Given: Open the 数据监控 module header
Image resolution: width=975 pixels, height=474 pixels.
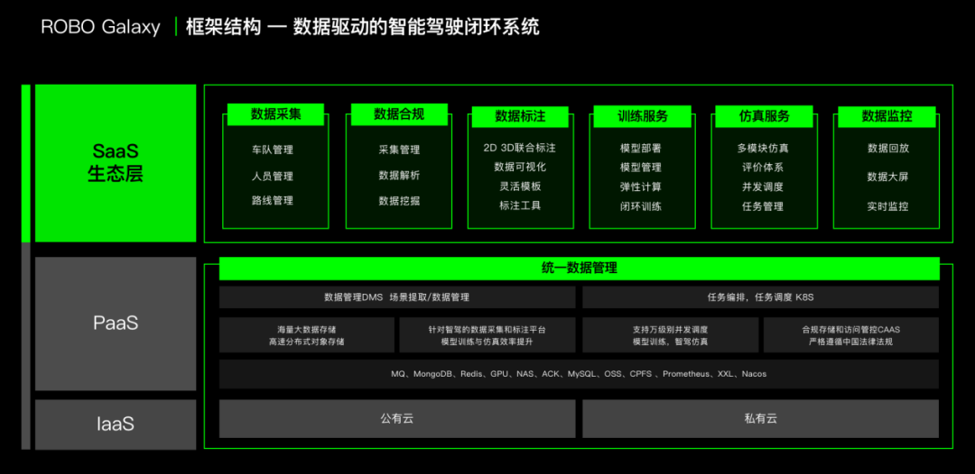Looking at the screenshot, I should (x=887, y=116).
